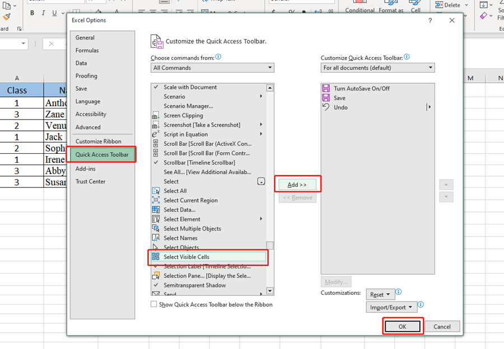The height and width of the screenshot is (349, 504).
Task: Click the Undo arrow icon in toolbar list
Action: pos(326,107)
